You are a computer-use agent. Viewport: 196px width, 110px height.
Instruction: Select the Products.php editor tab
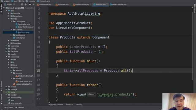click(x=100, y=5)
